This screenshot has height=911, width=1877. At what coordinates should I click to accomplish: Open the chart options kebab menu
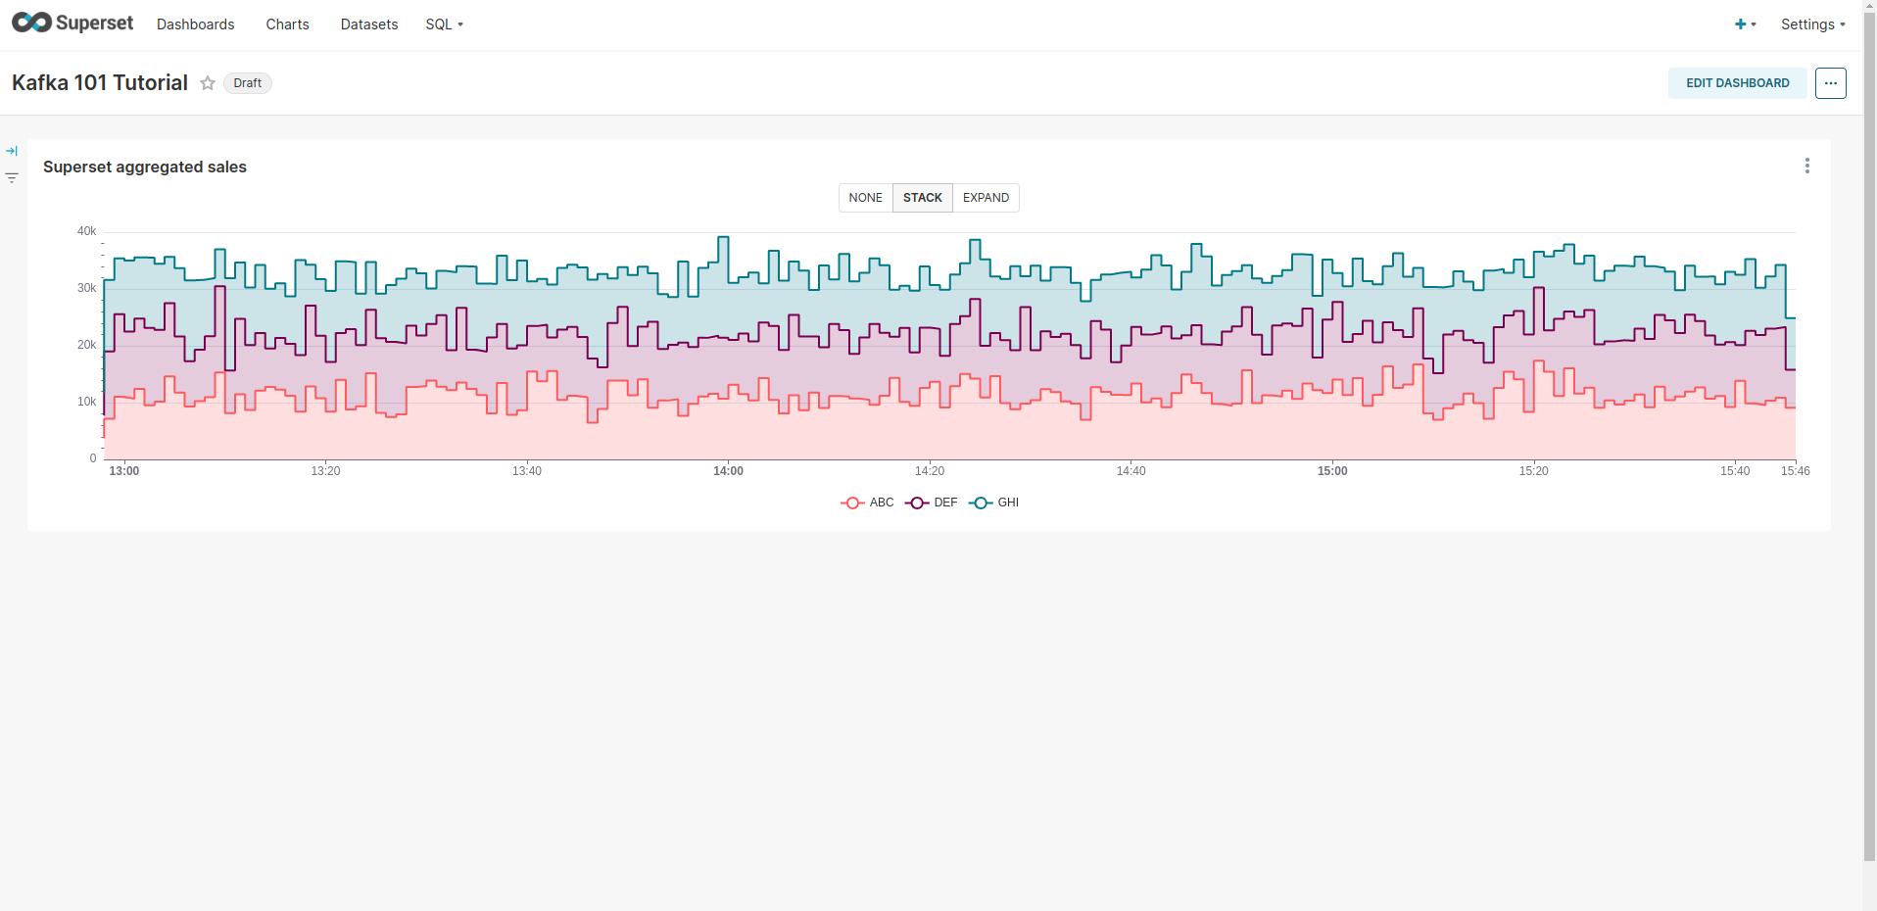tap(1807, 166)
